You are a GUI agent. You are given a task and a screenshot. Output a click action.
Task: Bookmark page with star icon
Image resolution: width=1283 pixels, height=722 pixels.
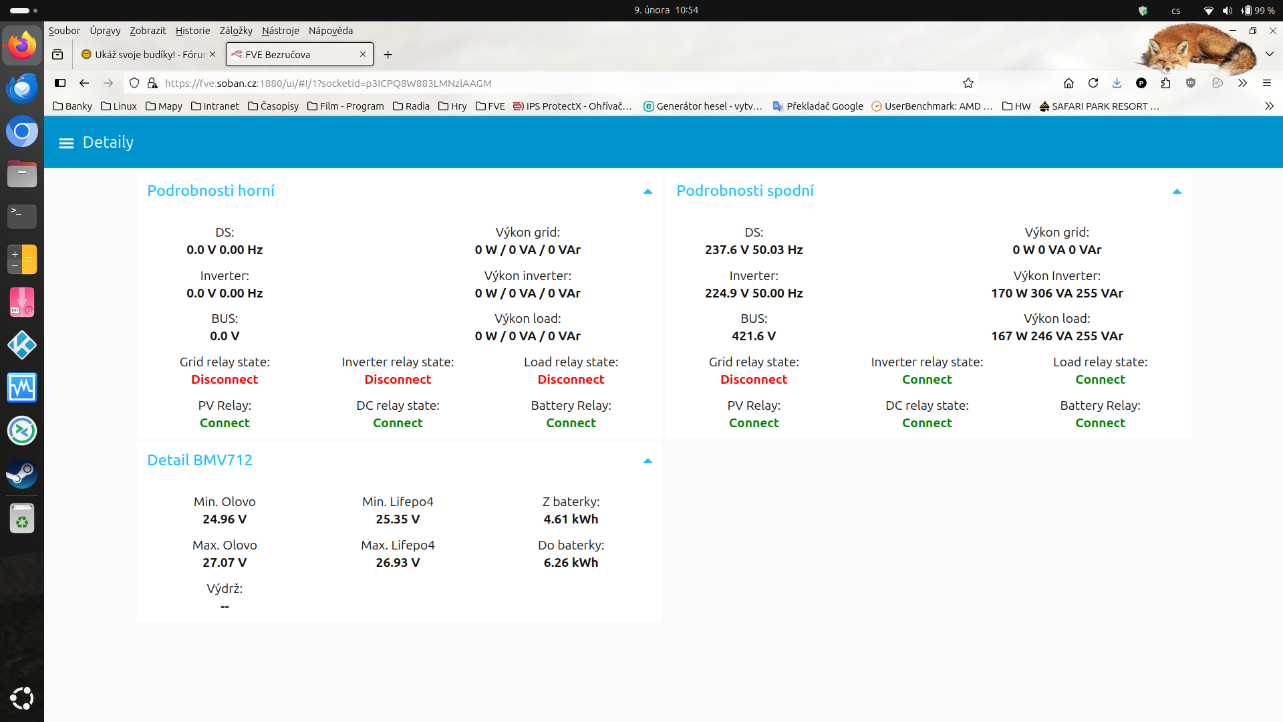[x=968, y=83]
